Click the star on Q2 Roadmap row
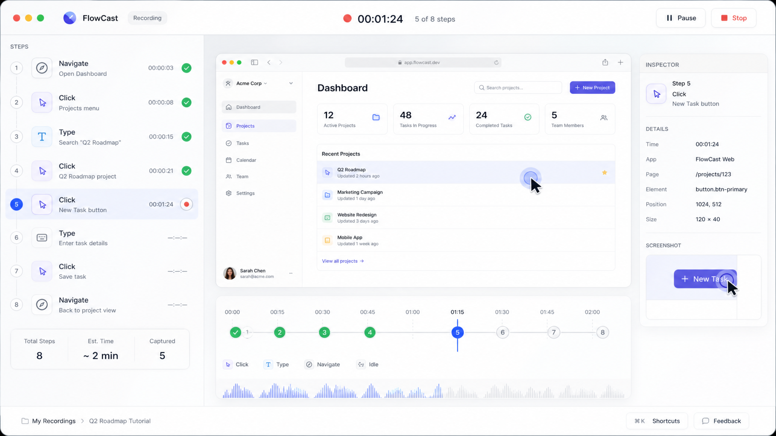Image resolution: width=776 pixels, height=436 pixels. 604,173
